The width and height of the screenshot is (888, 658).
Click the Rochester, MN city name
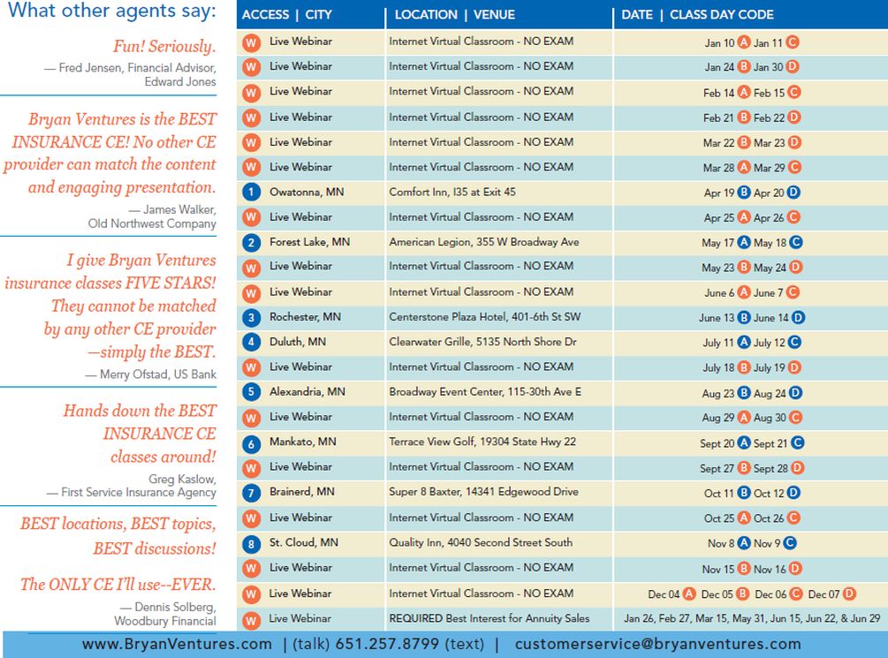[305, 316]
